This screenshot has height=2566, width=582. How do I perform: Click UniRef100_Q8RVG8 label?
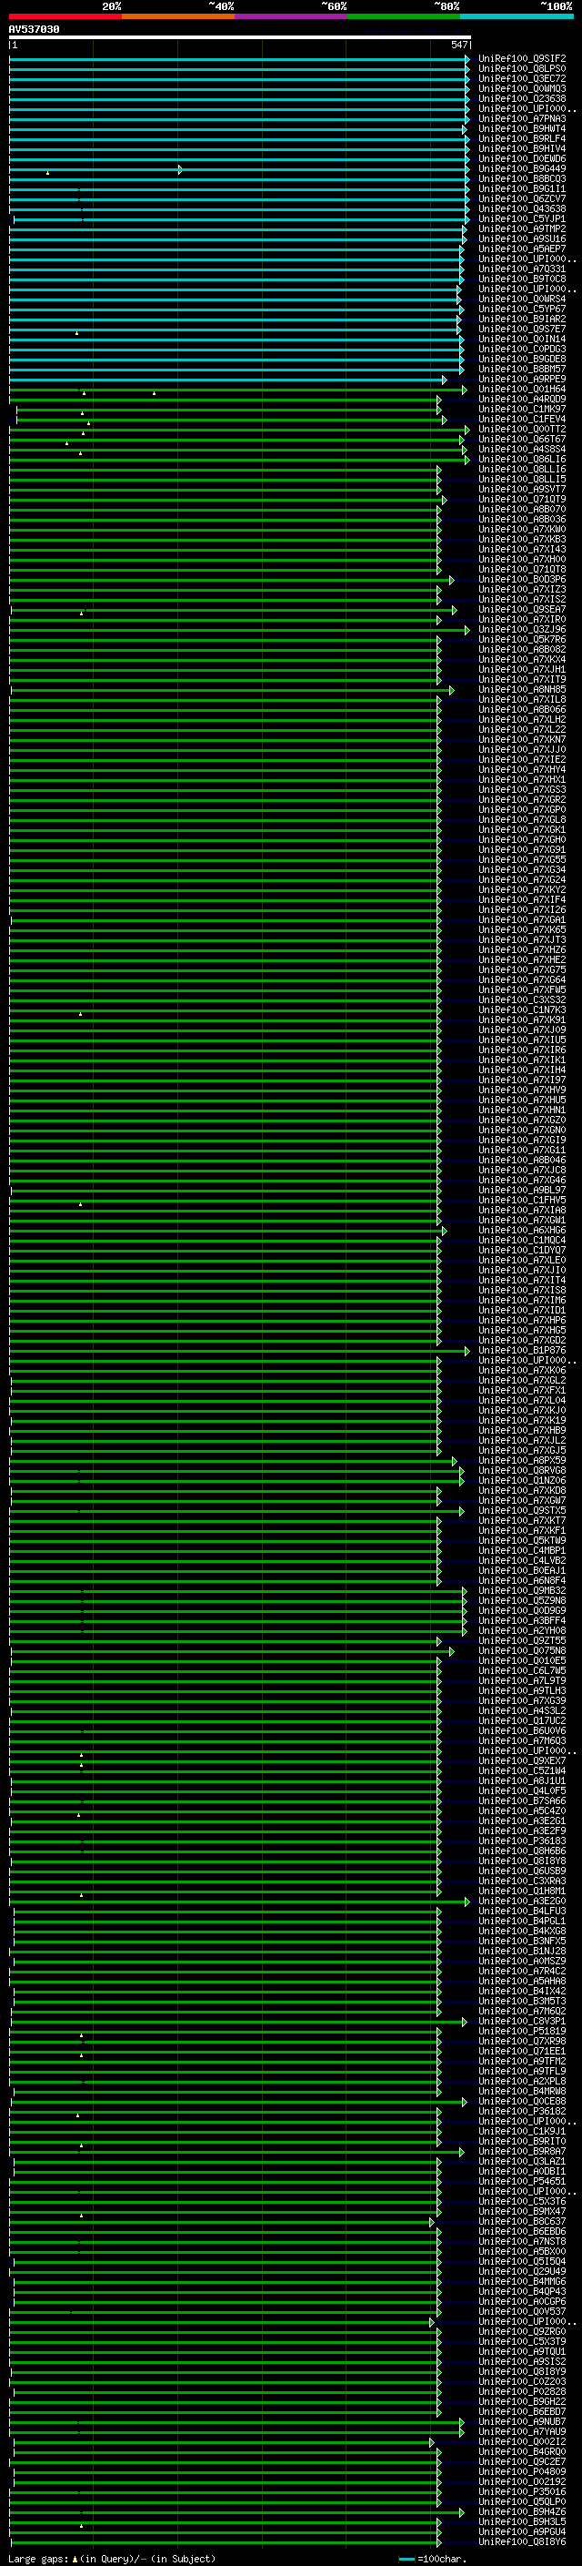521,1470
